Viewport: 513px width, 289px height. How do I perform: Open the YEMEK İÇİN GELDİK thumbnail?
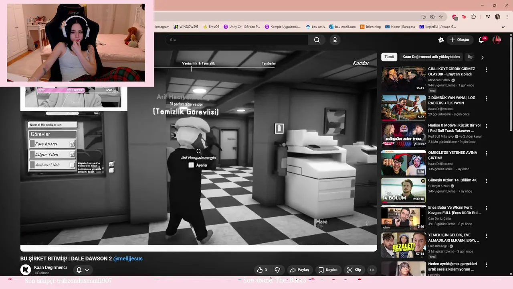(404, 245)
